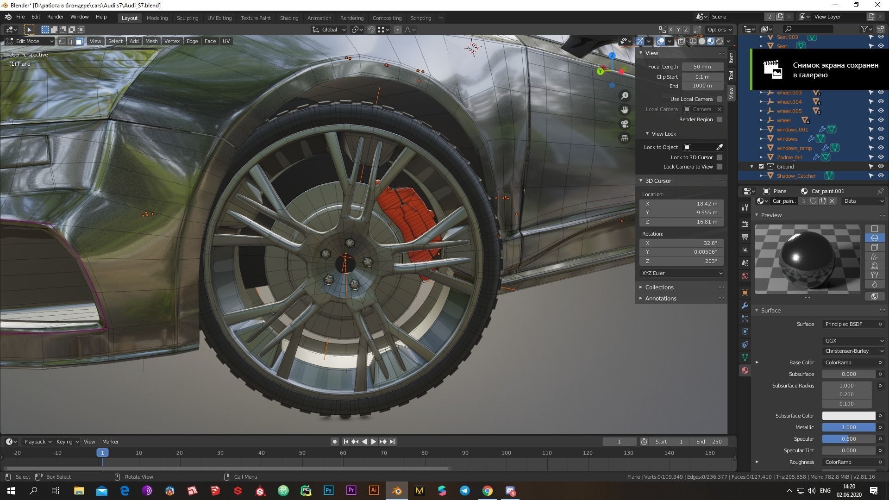Toggle auto keying record button
Viewport: 889px width, 500px height.
click(335, 442)
